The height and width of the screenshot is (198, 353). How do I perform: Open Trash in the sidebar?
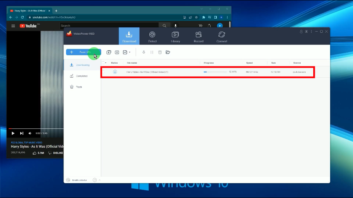[83, 87]
